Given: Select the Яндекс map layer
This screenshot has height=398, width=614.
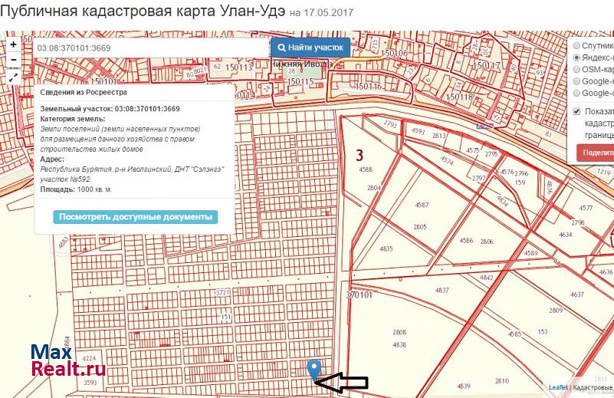Looking at the screenshot, I should (576, 58).
